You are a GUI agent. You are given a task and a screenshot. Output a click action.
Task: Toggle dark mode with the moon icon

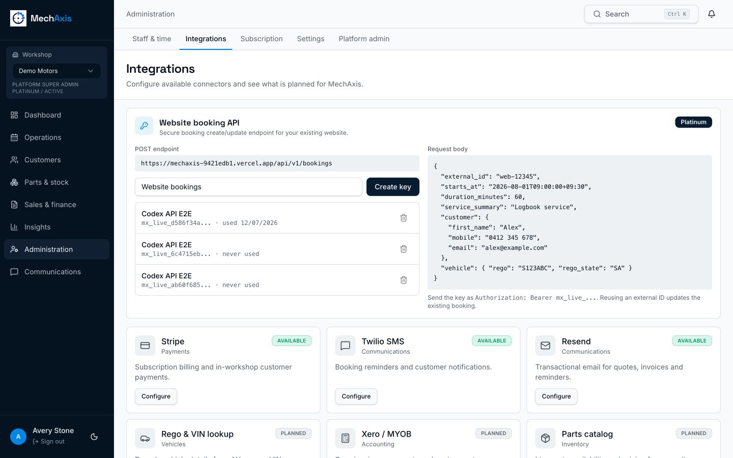coord(94,437)
